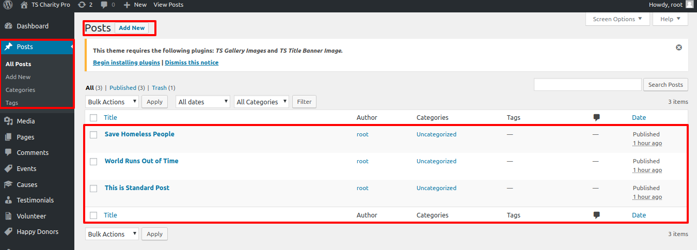Expand the Screen Options tab
Image resolution: width=697 pixels, height=250 pixels.
[617, 19]
